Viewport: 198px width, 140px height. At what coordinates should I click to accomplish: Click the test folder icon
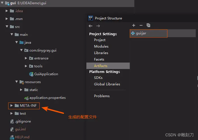(17, 114)
